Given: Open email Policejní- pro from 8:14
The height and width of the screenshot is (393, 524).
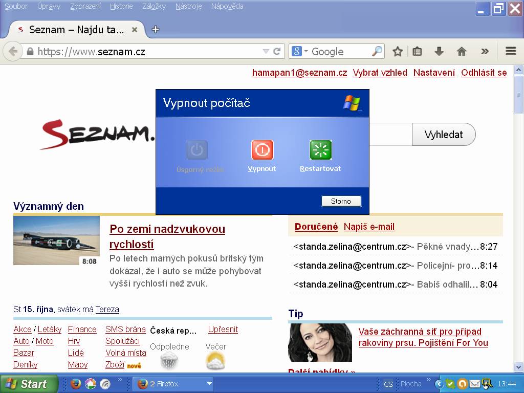Looking at the screenshot, I should coord(396,266).
